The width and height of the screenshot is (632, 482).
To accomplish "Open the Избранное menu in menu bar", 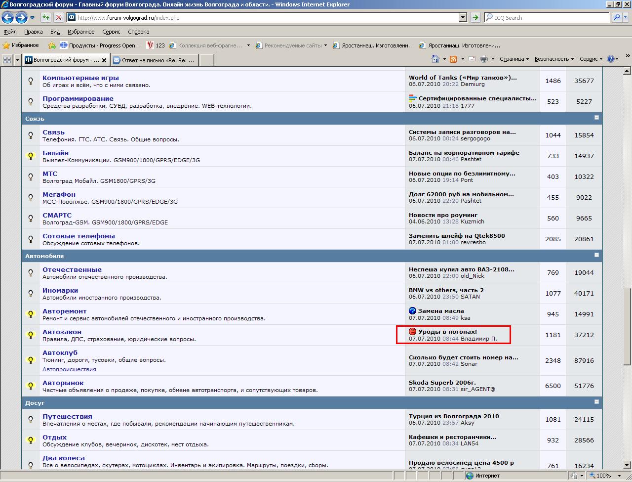I will (x=81, y=32).
